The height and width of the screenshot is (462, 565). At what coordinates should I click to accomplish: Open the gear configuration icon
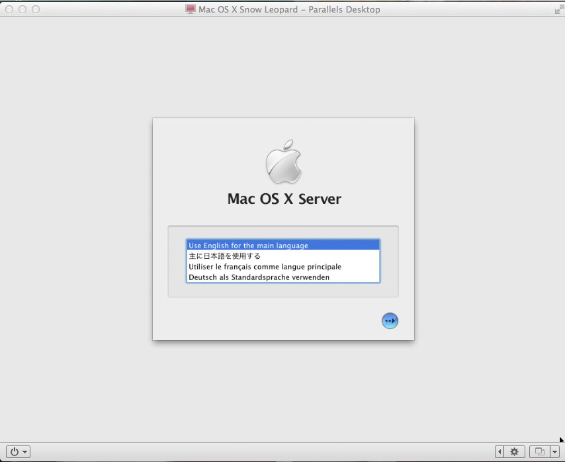(x=515, y=451)
